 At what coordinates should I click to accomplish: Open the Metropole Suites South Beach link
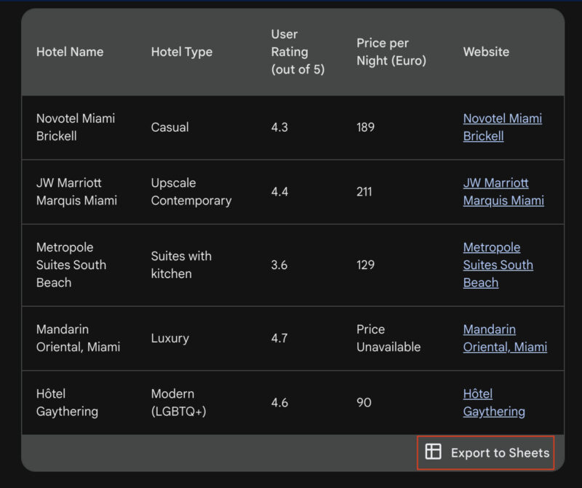click(x=498, y=265)
